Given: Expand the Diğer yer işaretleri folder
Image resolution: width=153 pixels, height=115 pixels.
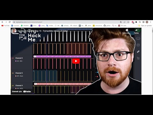Looking at the screenshot, I should click(x=145, y=26).
